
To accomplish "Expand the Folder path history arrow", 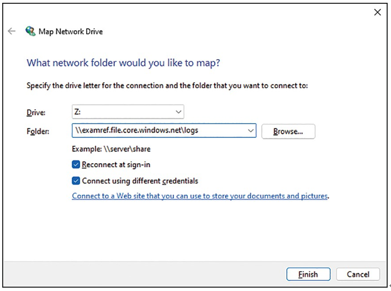I will tap(250, 131).
